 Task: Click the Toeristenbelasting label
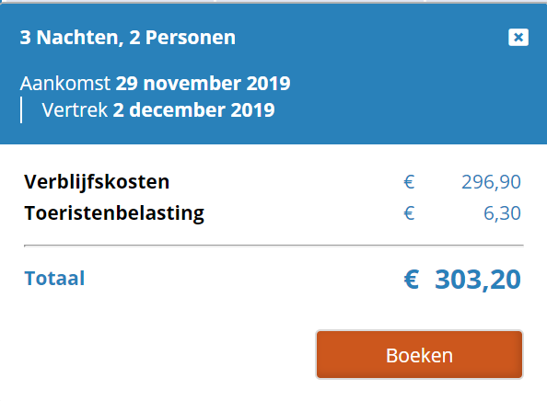pos(114,213)
